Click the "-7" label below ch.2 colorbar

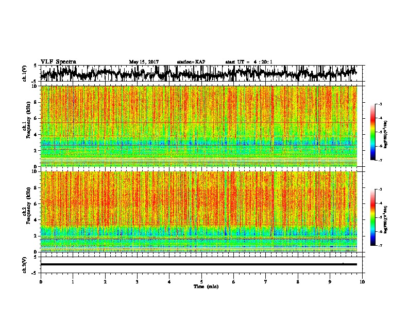[380, 245]
